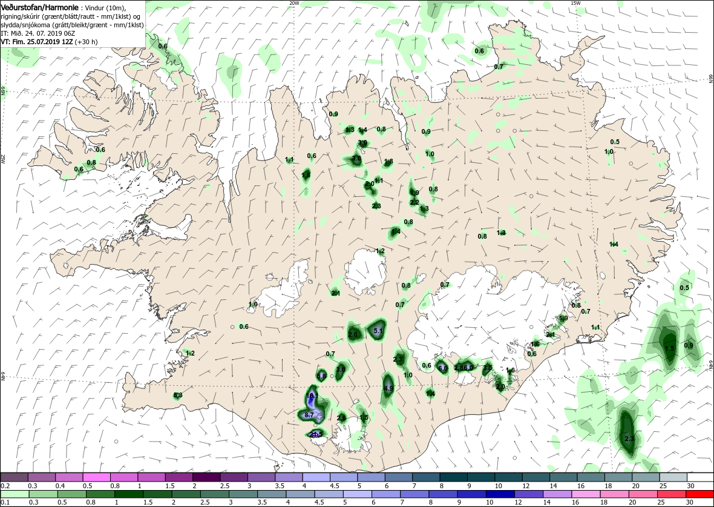Click the light pink 16 swatch in bottom legend

[x=586, y=495]
